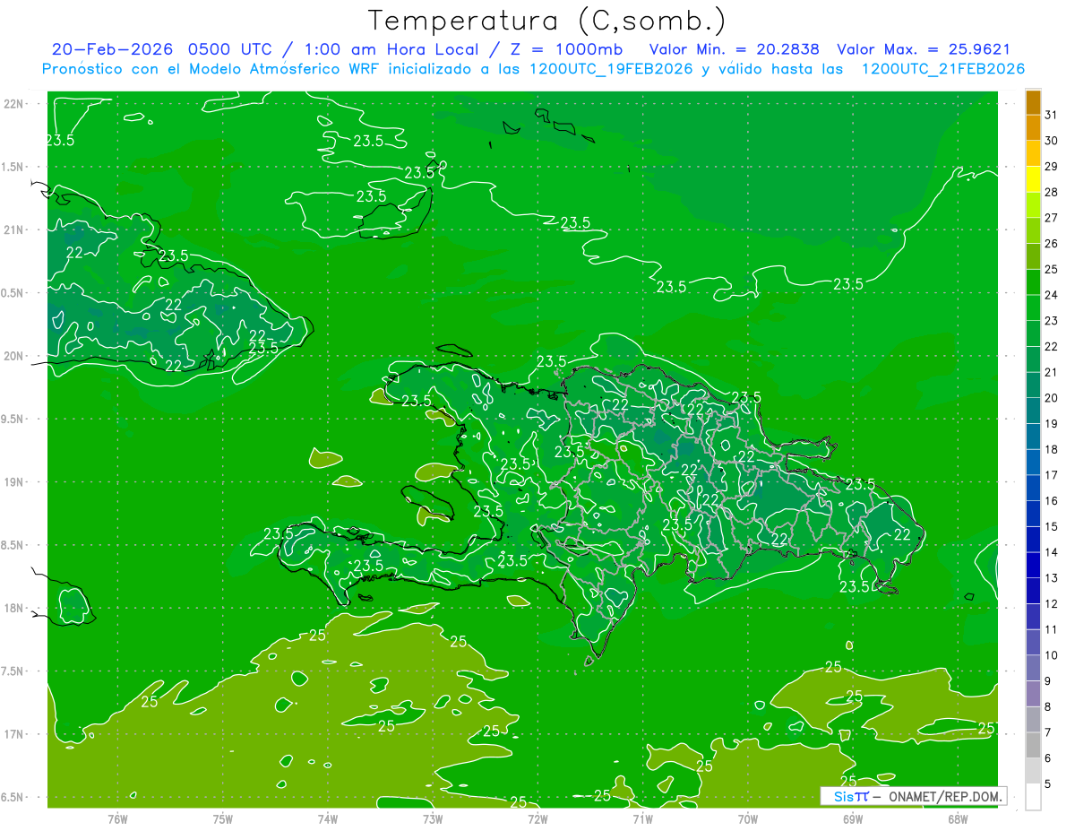Click the '76W' longitude axis label
Image resolution: width=1075 pixels, height=831 pixels.
coord(117,818)
